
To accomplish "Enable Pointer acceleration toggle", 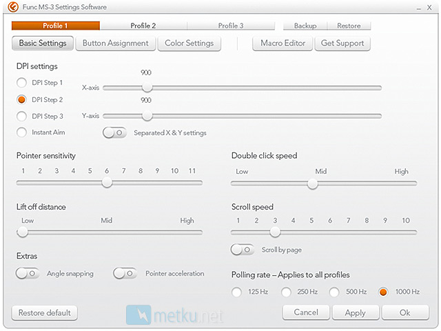I will [125, 273].
